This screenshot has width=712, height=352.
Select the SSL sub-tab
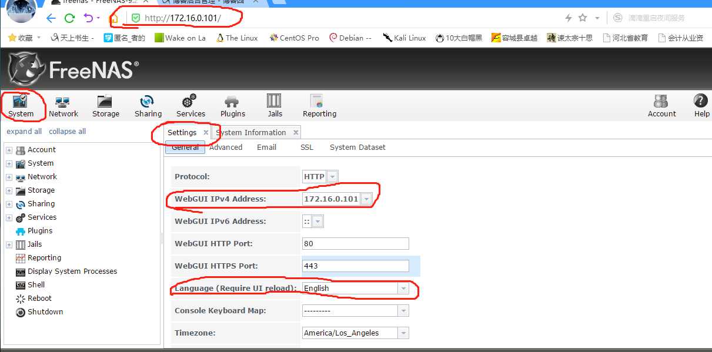tap(307, 147)
